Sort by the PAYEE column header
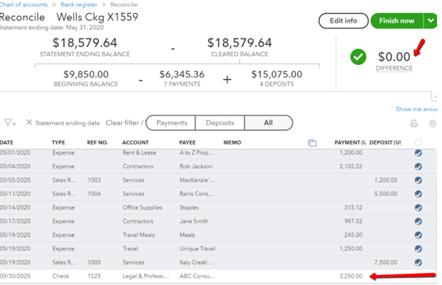The width and height of the screenshot is (442, 285). click(187, 142)
